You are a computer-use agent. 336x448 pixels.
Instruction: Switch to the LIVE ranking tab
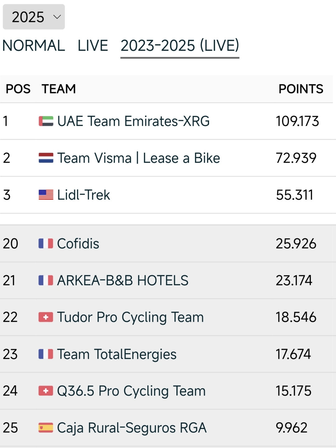(93, 46)
